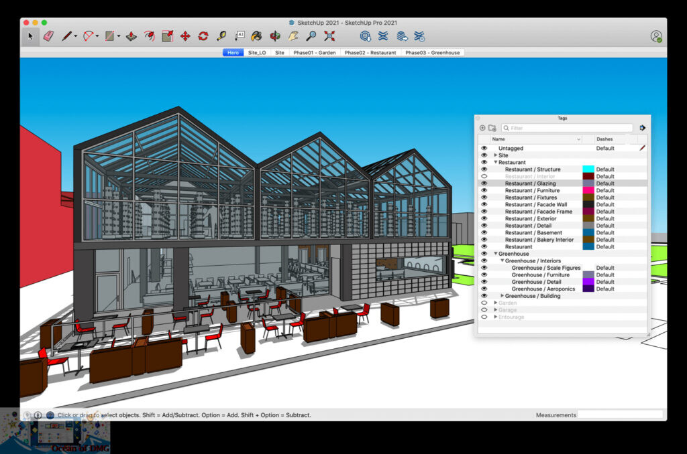Viewport: 687px width, 454px height.
Task: Select the Rectangle shape tool
Action: coord(109,36)
